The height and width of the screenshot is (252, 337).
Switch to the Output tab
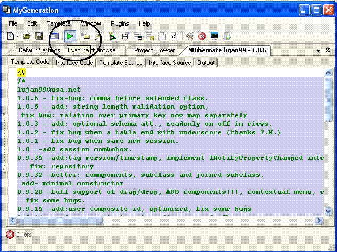coord(206,63)
